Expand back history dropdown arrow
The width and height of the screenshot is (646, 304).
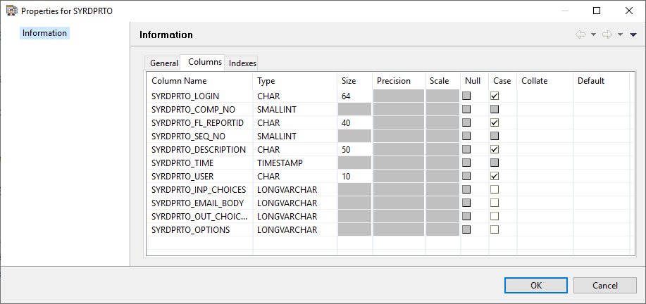pos(594,34)
